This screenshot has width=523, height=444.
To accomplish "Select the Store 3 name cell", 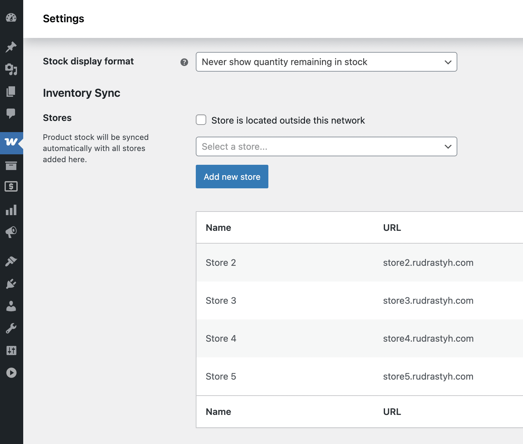I will [x=221, y=300].
